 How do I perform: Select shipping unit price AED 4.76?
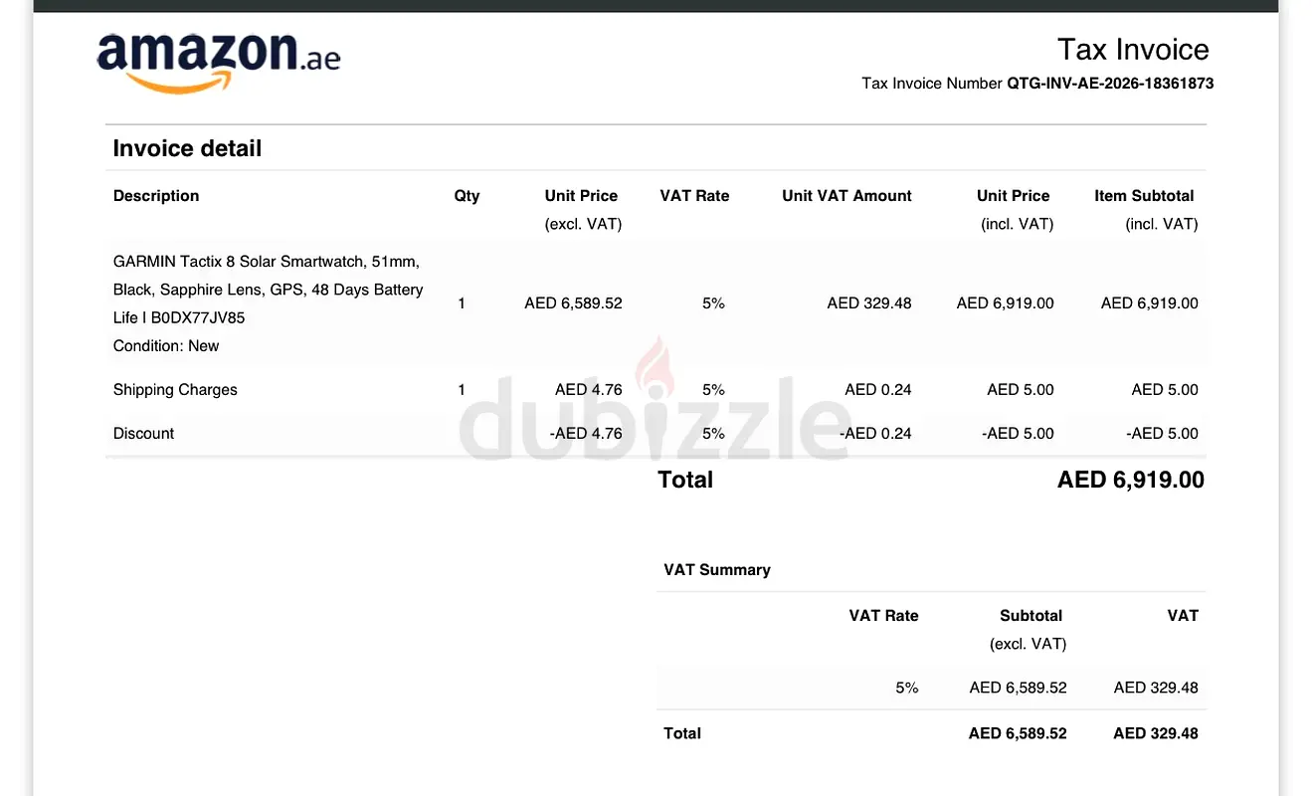589,390
